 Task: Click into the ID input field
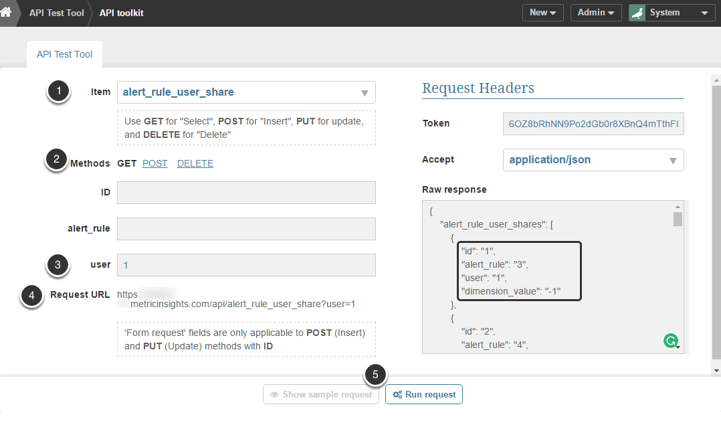coord(246,193)
